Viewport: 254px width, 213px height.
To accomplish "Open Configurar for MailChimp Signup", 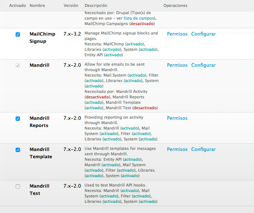I will coord(203,34).
